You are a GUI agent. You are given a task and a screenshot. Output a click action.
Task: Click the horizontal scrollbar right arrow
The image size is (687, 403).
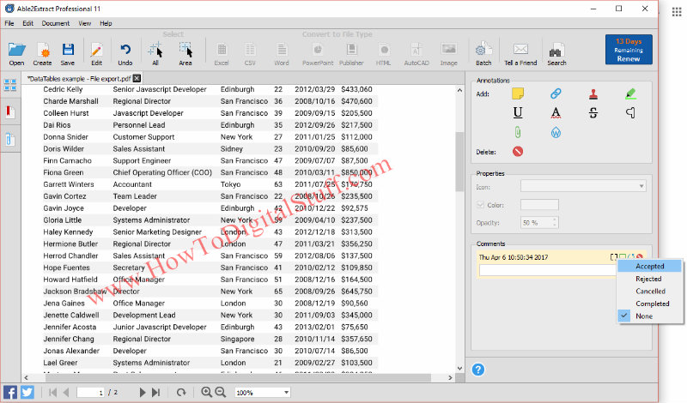[450, 377]
